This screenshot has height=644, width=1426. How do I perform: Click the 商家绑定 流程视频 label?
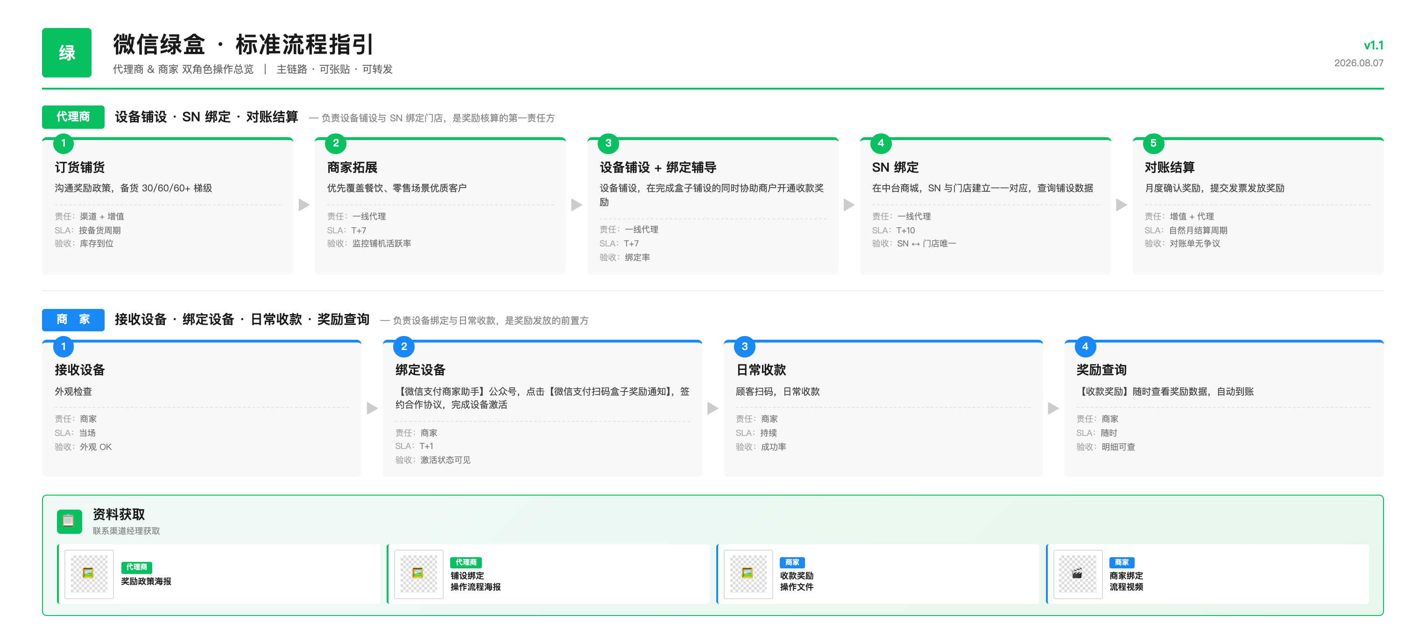tap(1126, 581)
